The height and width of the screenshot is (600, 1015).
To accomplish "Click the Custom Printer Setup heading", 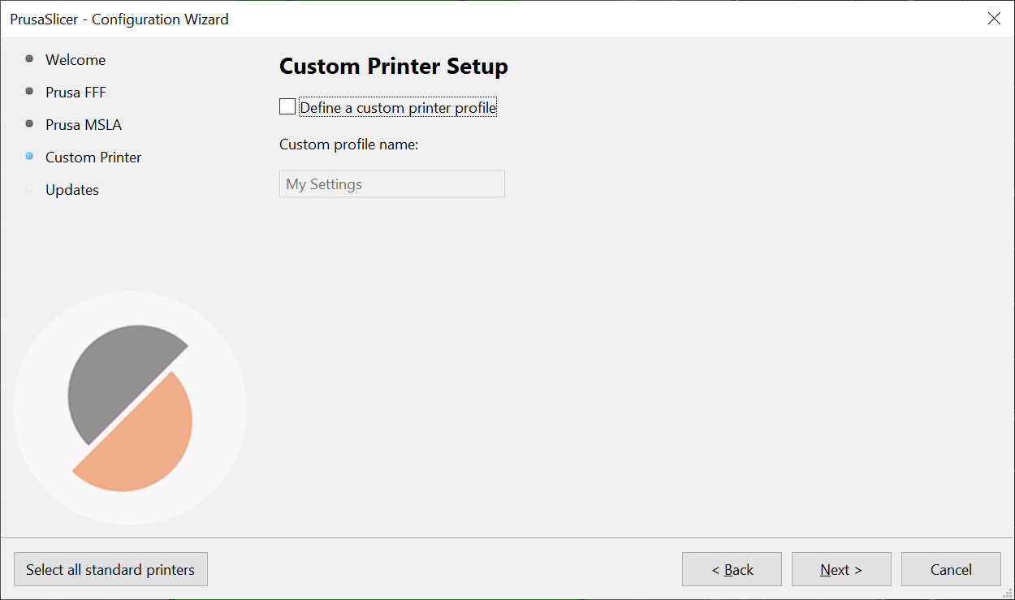I will point(394,66).
